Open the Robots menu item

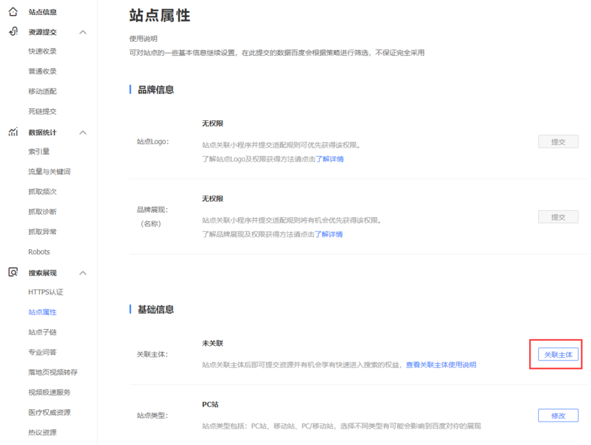(x=39, y=252)
